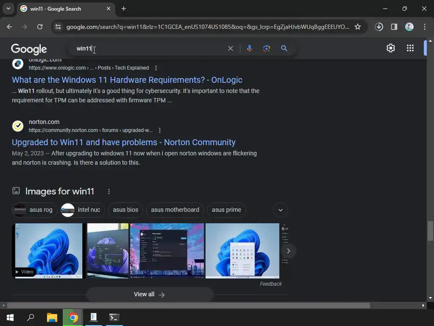The width and height of the screenshot is (434, 326).
Task: Toggle the Chrome side panel icon
Action: [394, 27]
